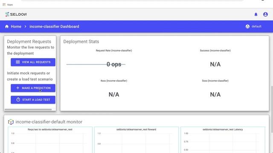
Task: Click the breadcrumb chevron separator
Action: click(26, 26)
